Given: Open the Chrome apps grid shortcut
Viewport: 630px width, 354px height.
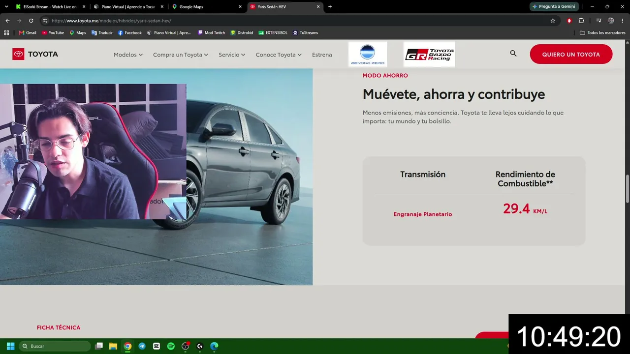Looking at the screenshot, I should tap(6, 33).
